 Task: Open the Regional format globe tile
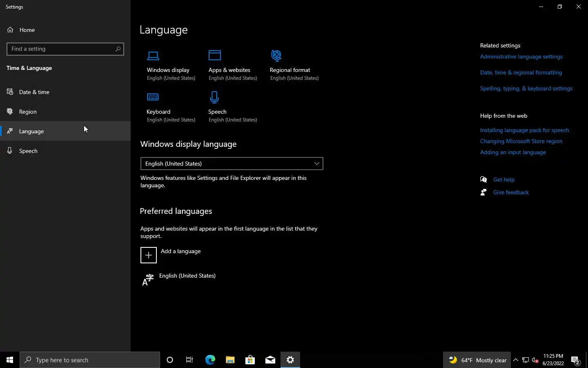point(294,65)
